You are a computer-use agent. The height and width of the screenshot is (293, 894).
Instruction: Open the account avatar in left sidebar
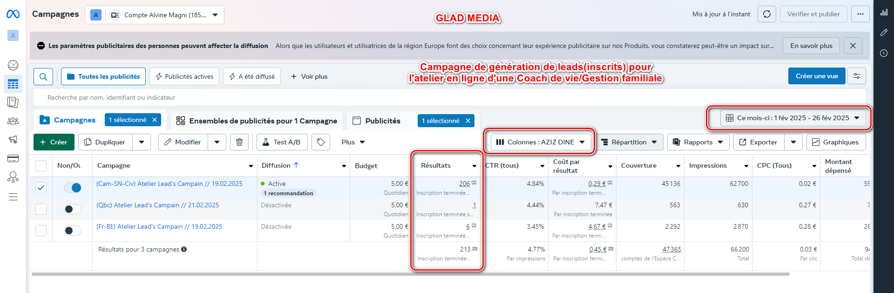13,35
